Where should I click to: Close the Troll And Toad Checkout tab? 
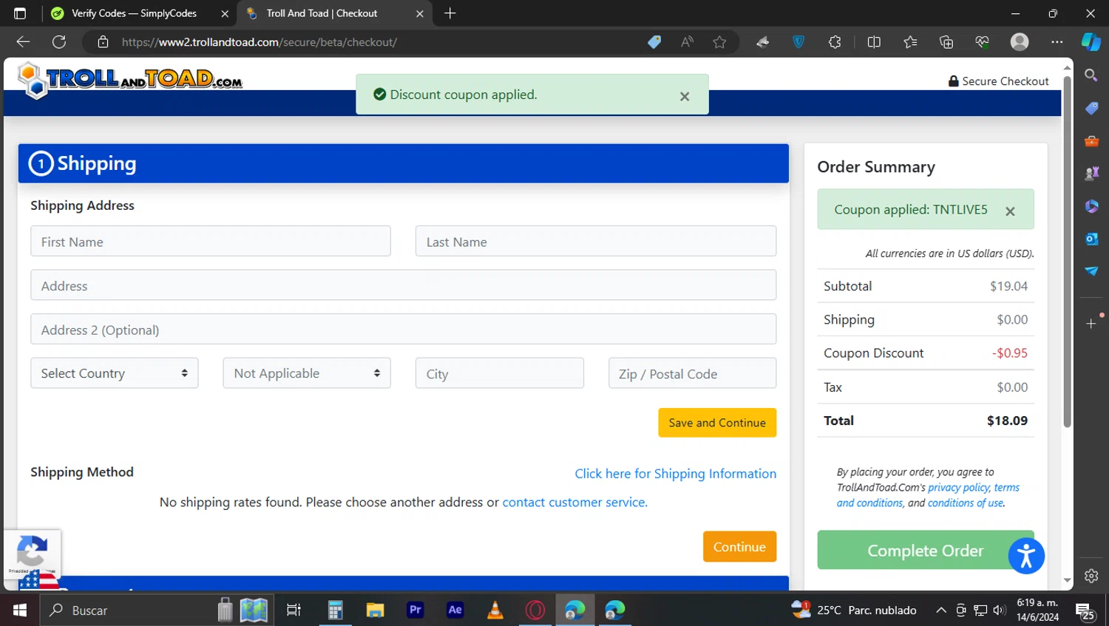click(420, 13)
